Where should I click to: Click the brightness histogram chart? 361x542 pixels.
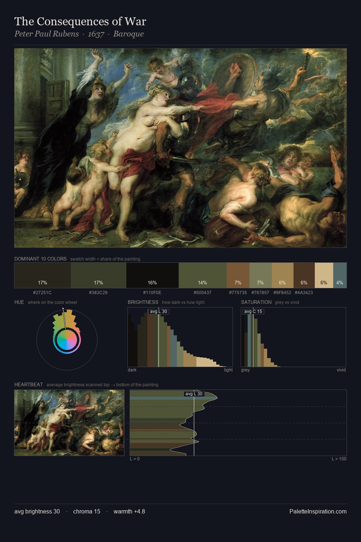click(x=180, y=337)
